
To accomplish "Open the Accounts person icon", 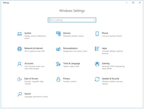I will [20, 64].
